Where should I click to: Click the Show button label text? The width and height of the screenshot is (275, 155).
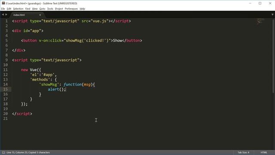click(x=117, y=40)
